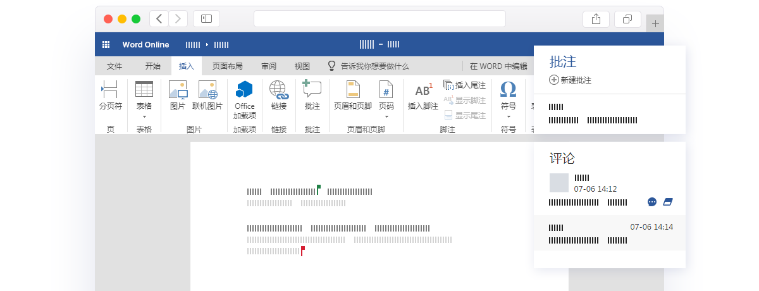Screen dimensions: 759x291
Task: Open Office 加载项 add-ins
Action: [244, 100]
